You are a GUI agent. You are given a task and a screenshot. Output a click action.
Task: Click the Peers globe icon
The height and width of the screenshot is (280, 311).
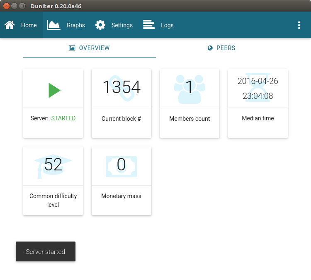210,48
